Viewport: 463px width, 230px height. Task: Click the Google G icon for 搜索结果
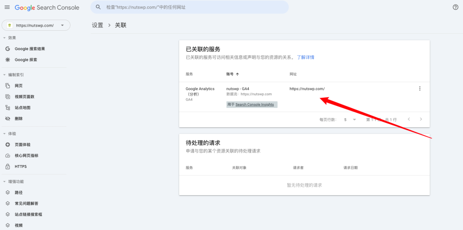tap(8, 49)
